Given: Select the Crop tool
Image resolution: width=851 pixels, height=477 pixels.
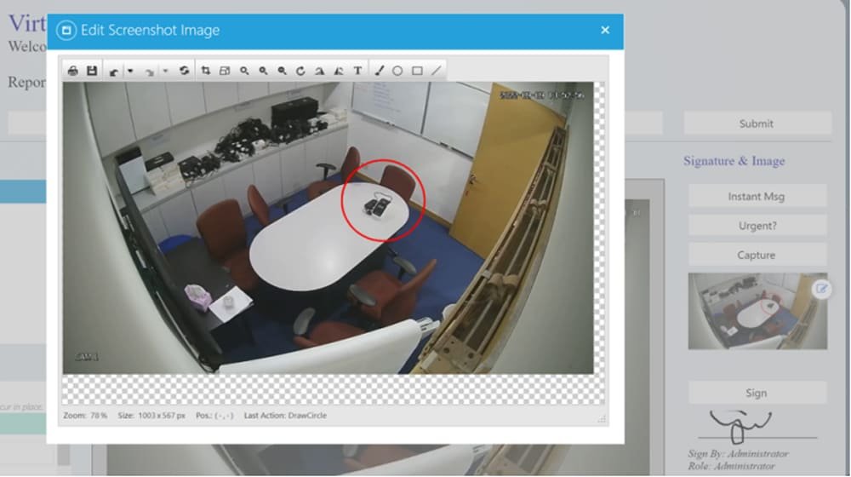Looking at the screenshot, I should (206, 72).
